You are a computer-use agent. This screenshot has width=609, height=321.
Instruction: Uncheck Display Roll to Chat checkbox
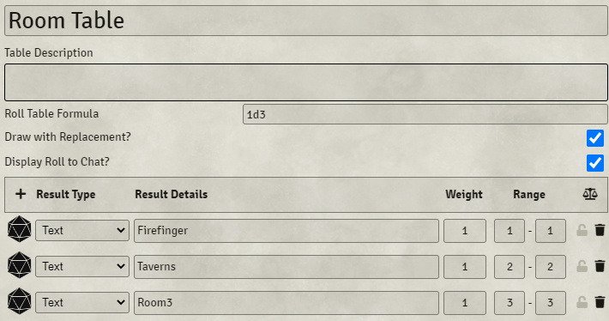[595, 163]
